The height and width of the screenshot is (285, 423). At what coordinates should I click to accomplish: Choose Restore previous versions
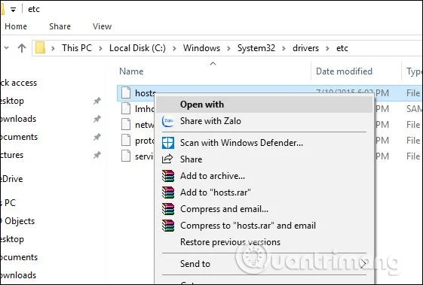264,242
